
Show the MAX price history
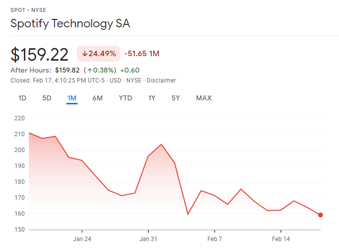pyautogui.click(x=203, y=98)
